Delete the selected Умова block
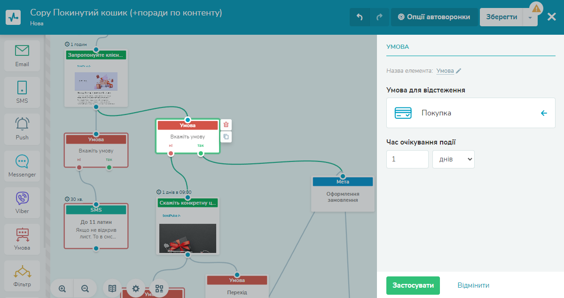 coord(226,124)
